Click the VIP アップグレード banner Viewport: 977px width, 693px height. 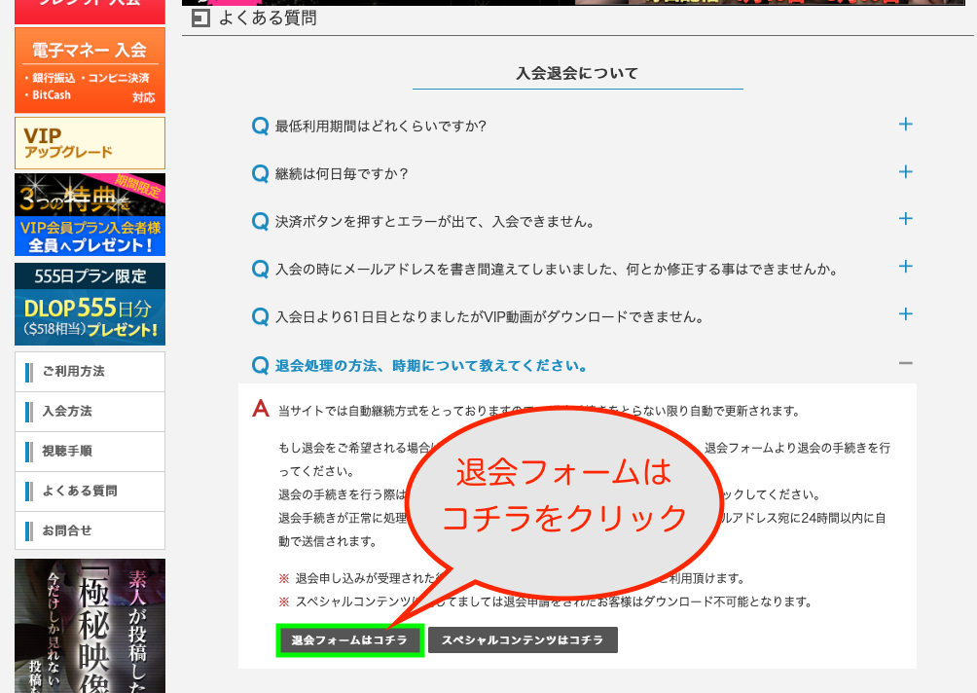tap(90, 143)
